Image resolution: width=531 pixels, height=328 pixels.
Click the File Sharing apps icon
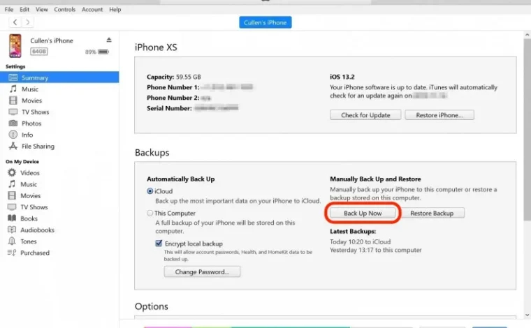click(13, 146)
